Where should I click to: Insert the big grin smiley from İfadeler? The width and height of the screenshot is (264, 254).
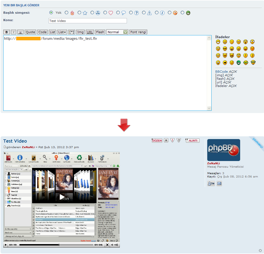pyautogui.click(x=218, y=42)
